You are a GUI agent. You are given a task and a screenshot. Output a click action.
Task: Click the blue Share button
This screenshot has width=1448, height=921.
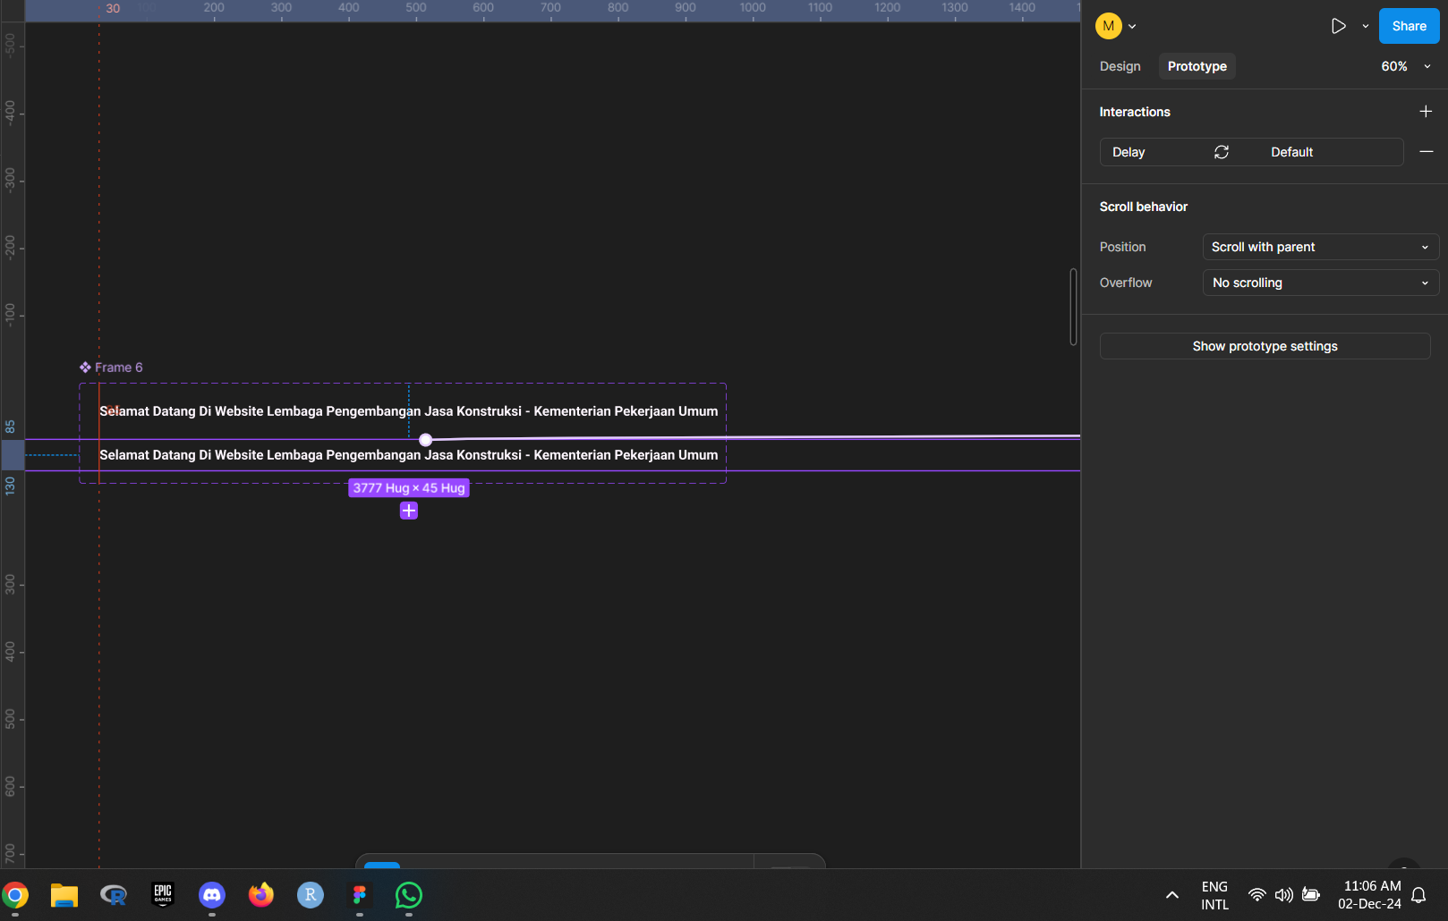tap(1409, 26)
